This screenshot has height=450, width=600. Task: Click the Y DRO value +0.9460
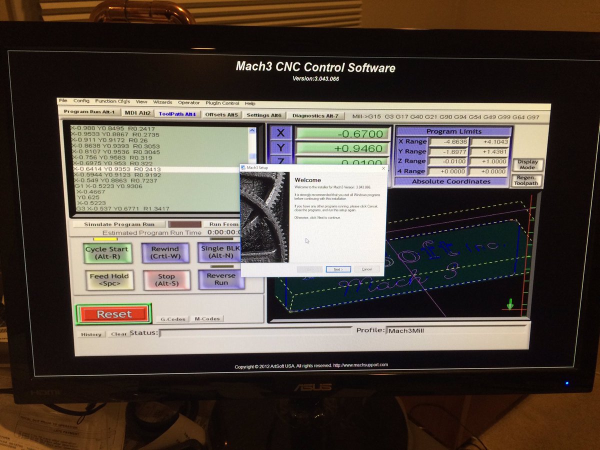(341, 148)
